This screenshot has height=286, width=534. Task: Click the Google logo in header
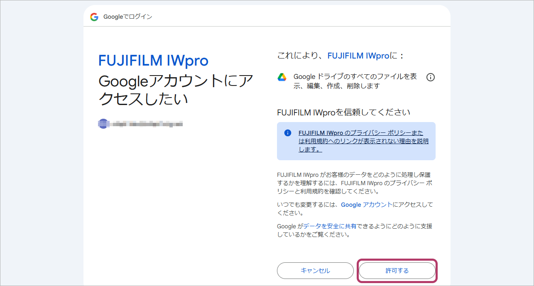94,17
